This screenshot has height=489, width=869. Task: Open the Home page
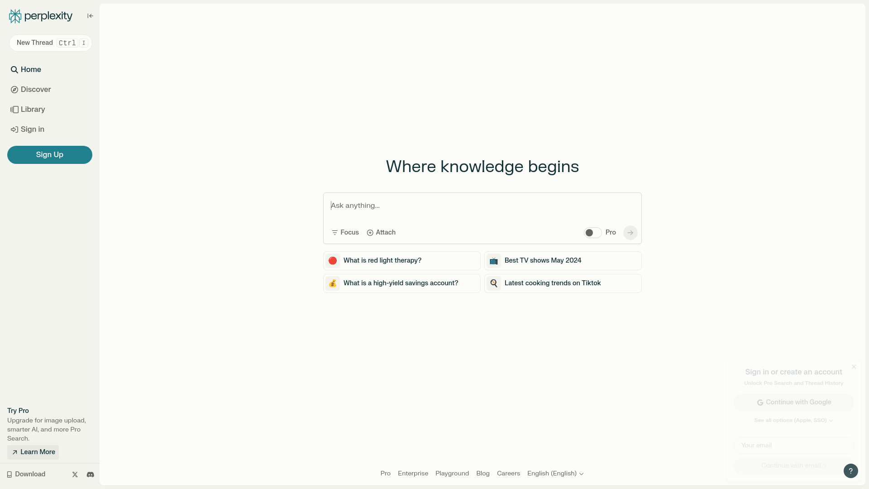(26, 70)
